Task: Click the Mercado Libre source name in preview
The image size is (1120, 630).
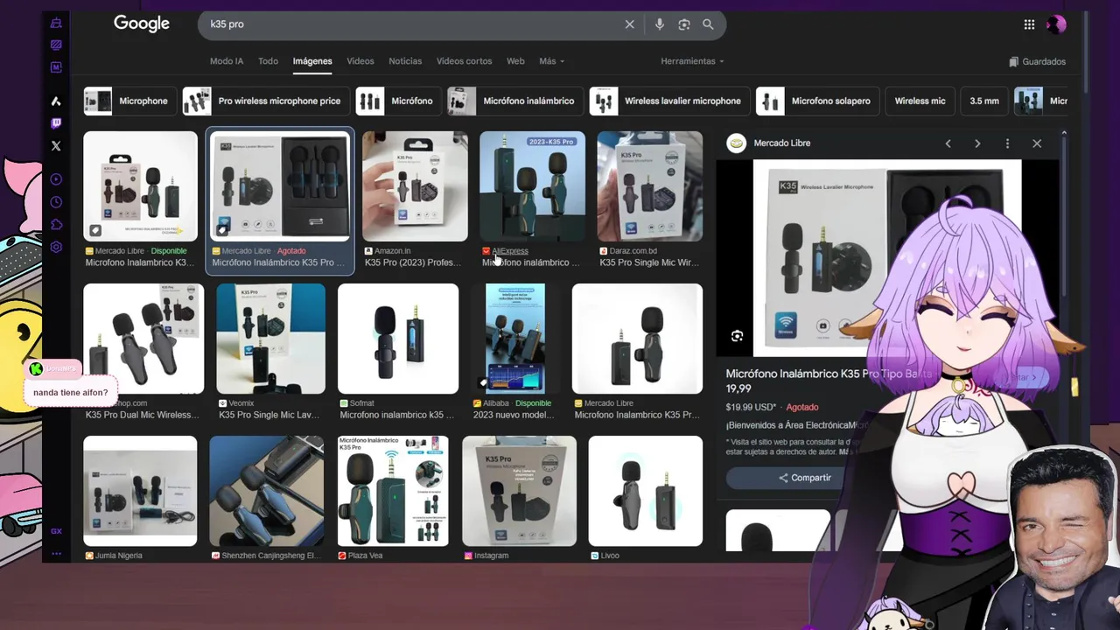Action: point(781,143)
